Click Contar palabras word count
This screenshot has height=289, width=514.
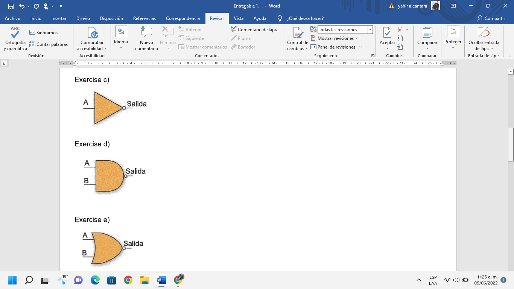(x=49, y=44)
